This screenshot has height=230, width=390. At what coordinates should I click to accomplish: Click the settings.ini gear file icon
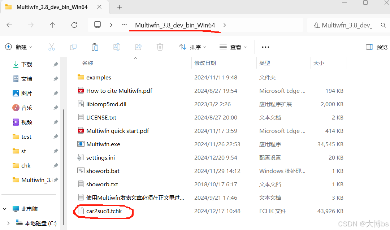(81, 157)
